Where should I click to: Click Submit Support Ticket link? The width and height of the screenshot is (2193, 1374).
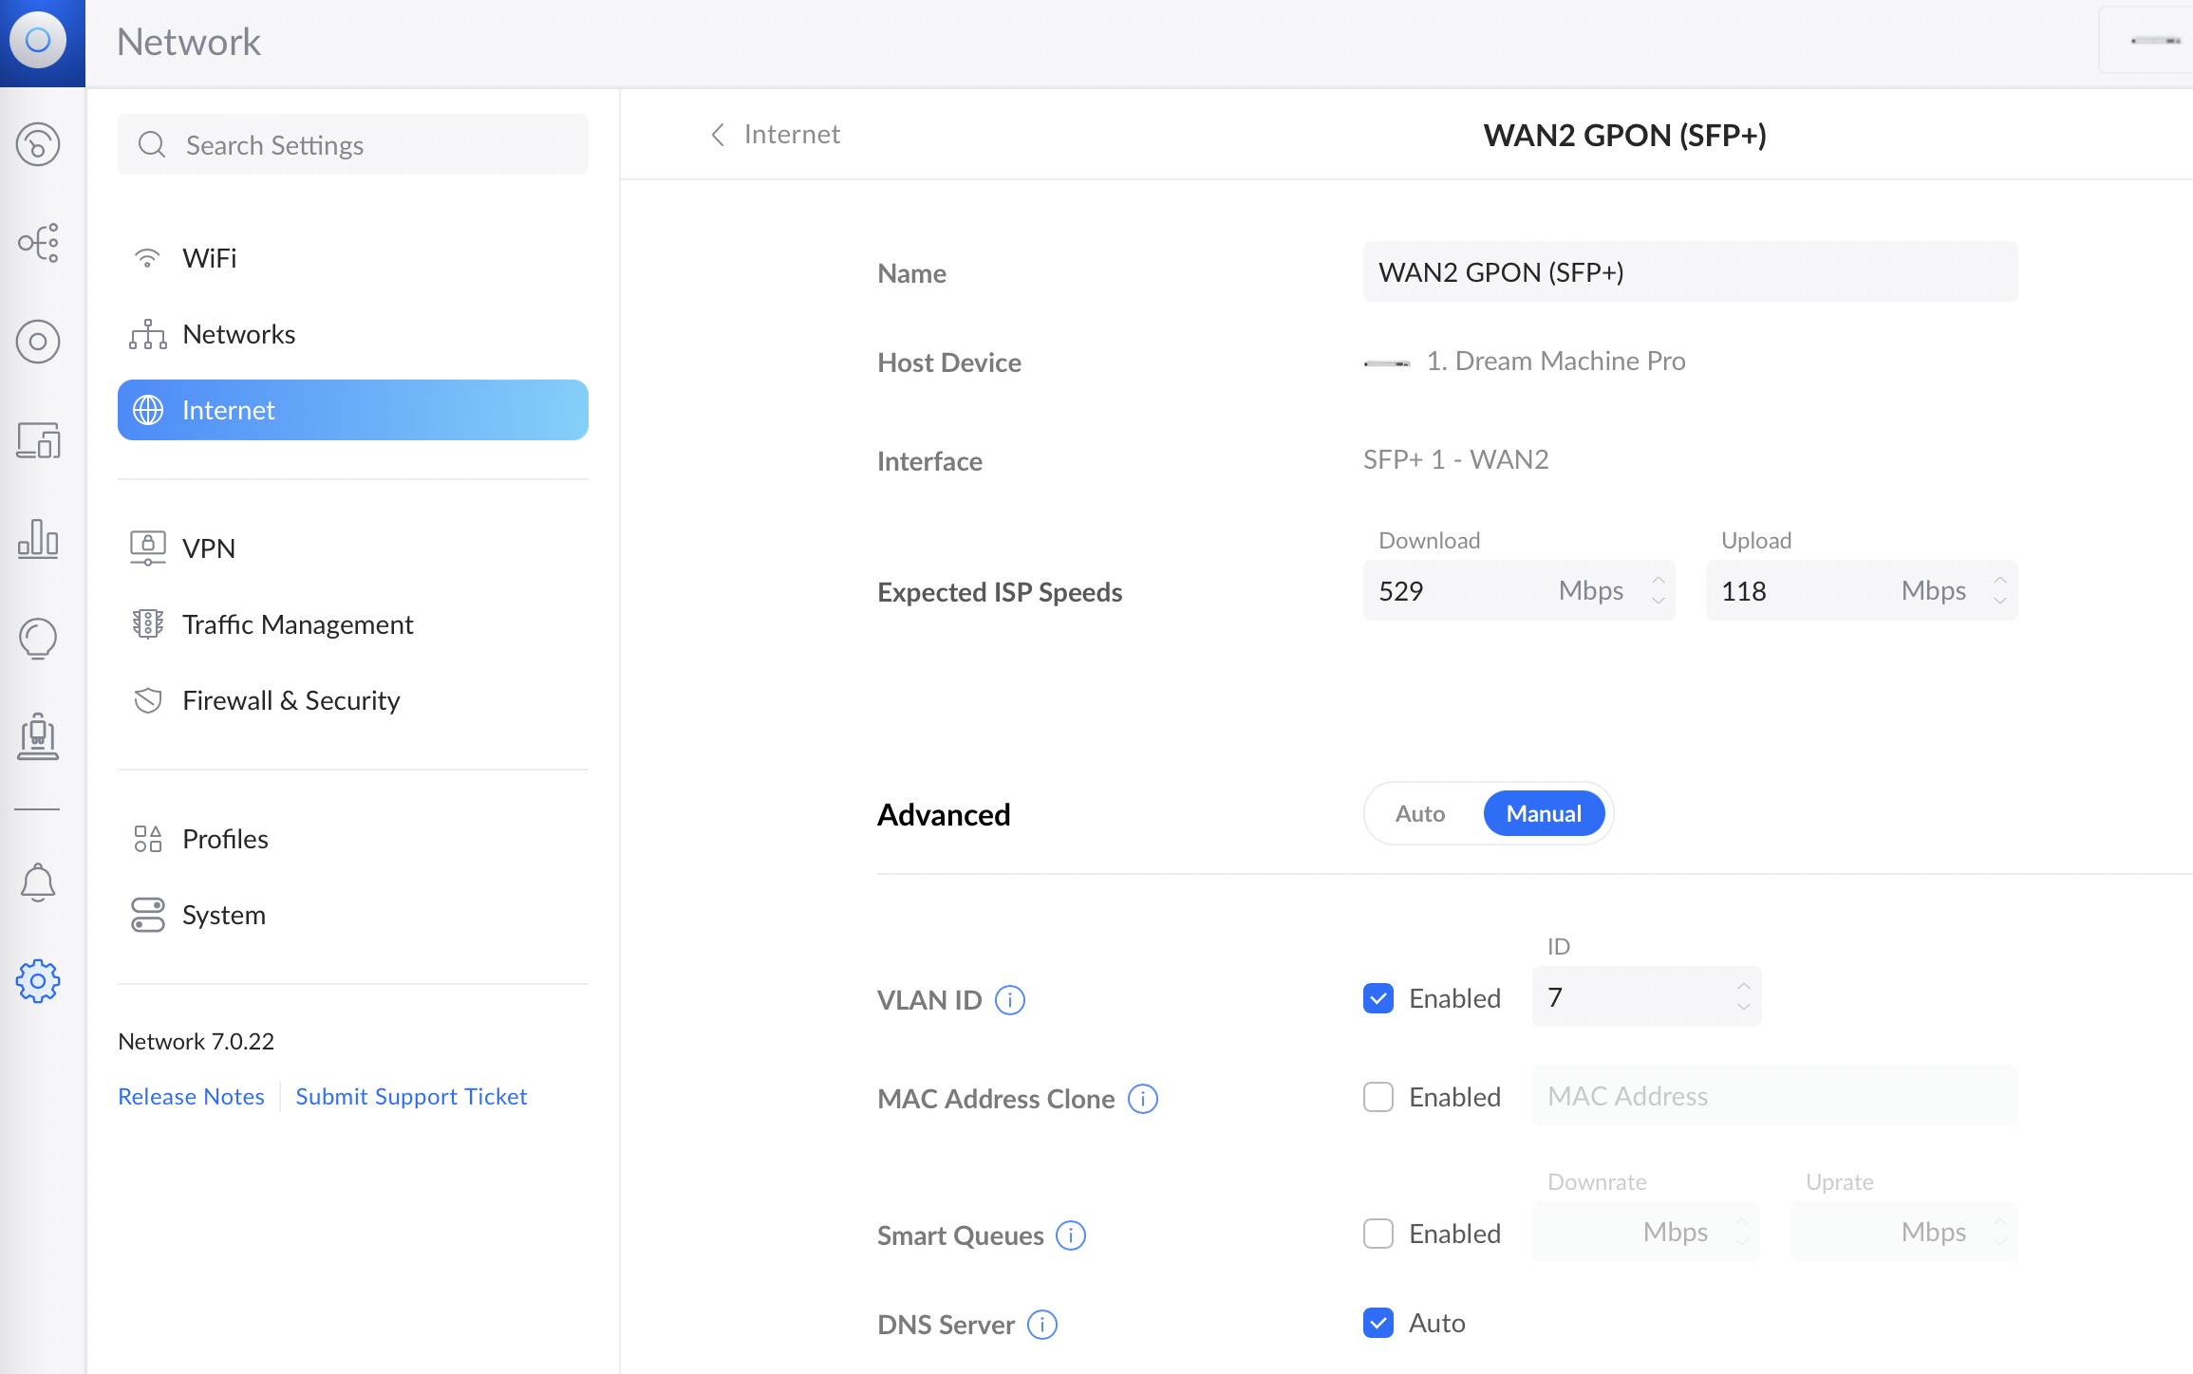pyautogui.click(x=411, y=1096)
